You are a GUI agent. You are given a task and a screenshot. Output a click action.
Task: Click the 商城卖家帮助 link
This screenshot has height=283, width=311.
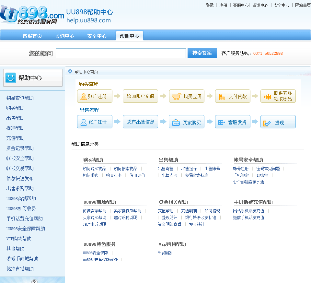pos(94,211)
